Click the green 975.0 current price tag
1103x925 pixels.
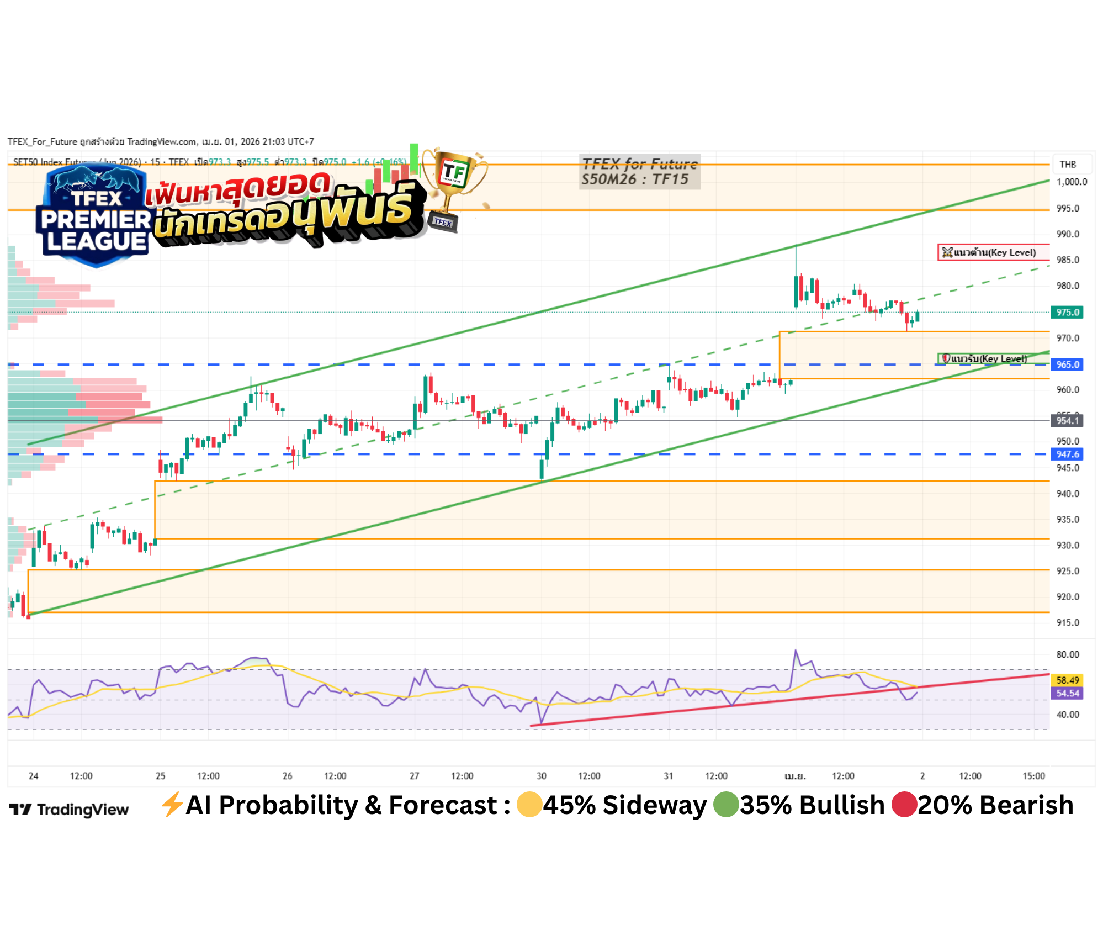[x=1067, y=312]
